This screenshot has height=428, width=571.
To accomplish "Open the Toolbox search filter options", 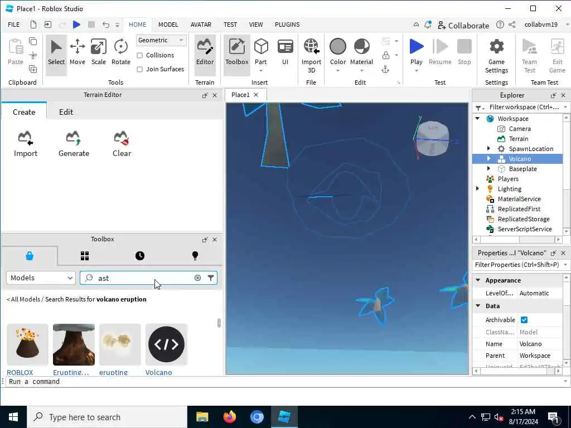I will [210, 278].
